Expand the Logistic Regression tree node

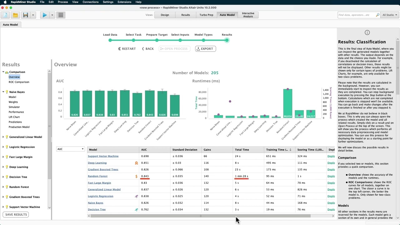click(3, 147)
